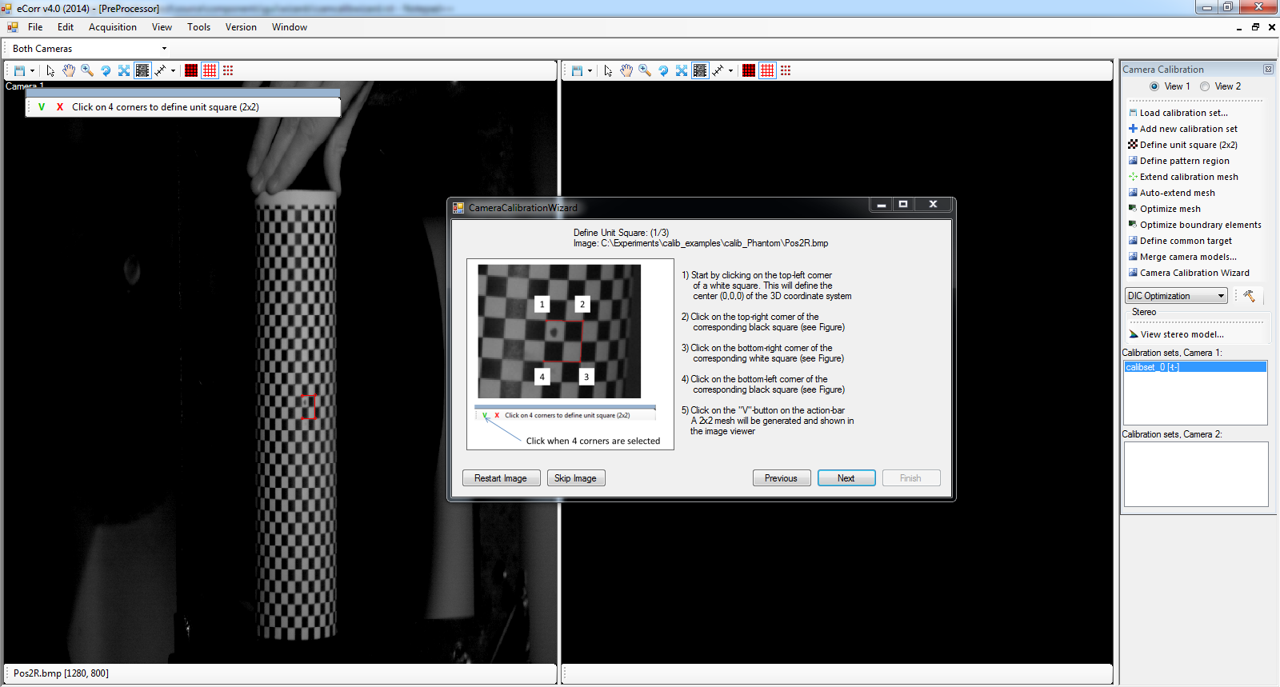
Task: Click the save icon in the right viewer toolbar
Action: click(x=577, y=70)
